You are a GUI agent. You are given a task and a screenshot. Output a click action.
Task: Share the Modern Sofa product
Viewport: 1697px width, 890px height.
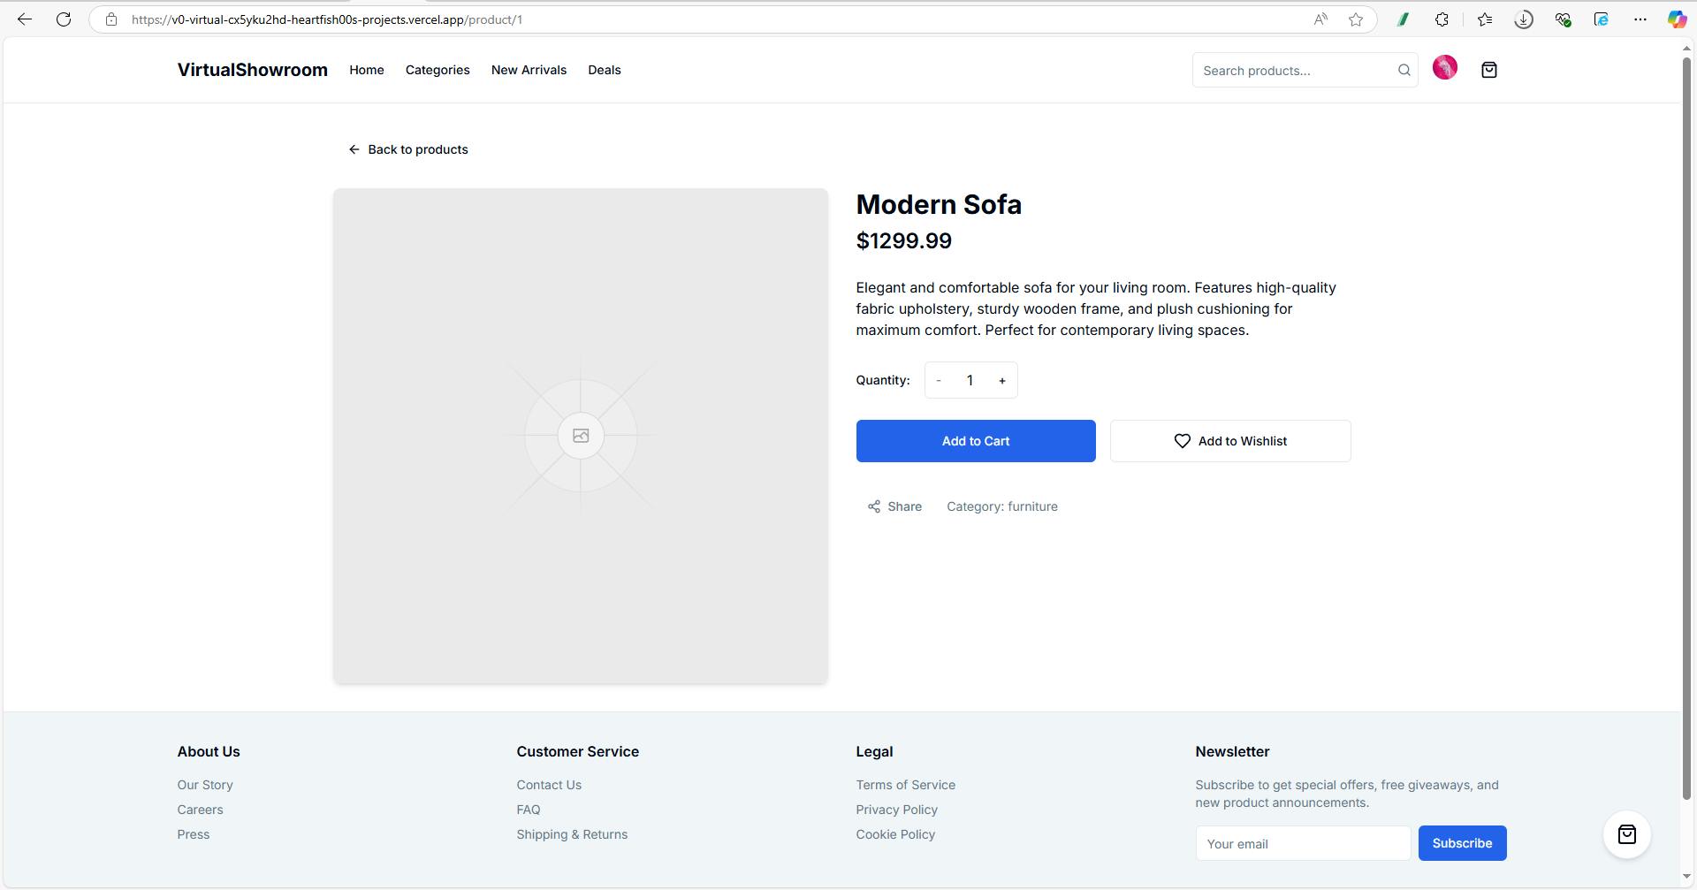click(894, 506)
